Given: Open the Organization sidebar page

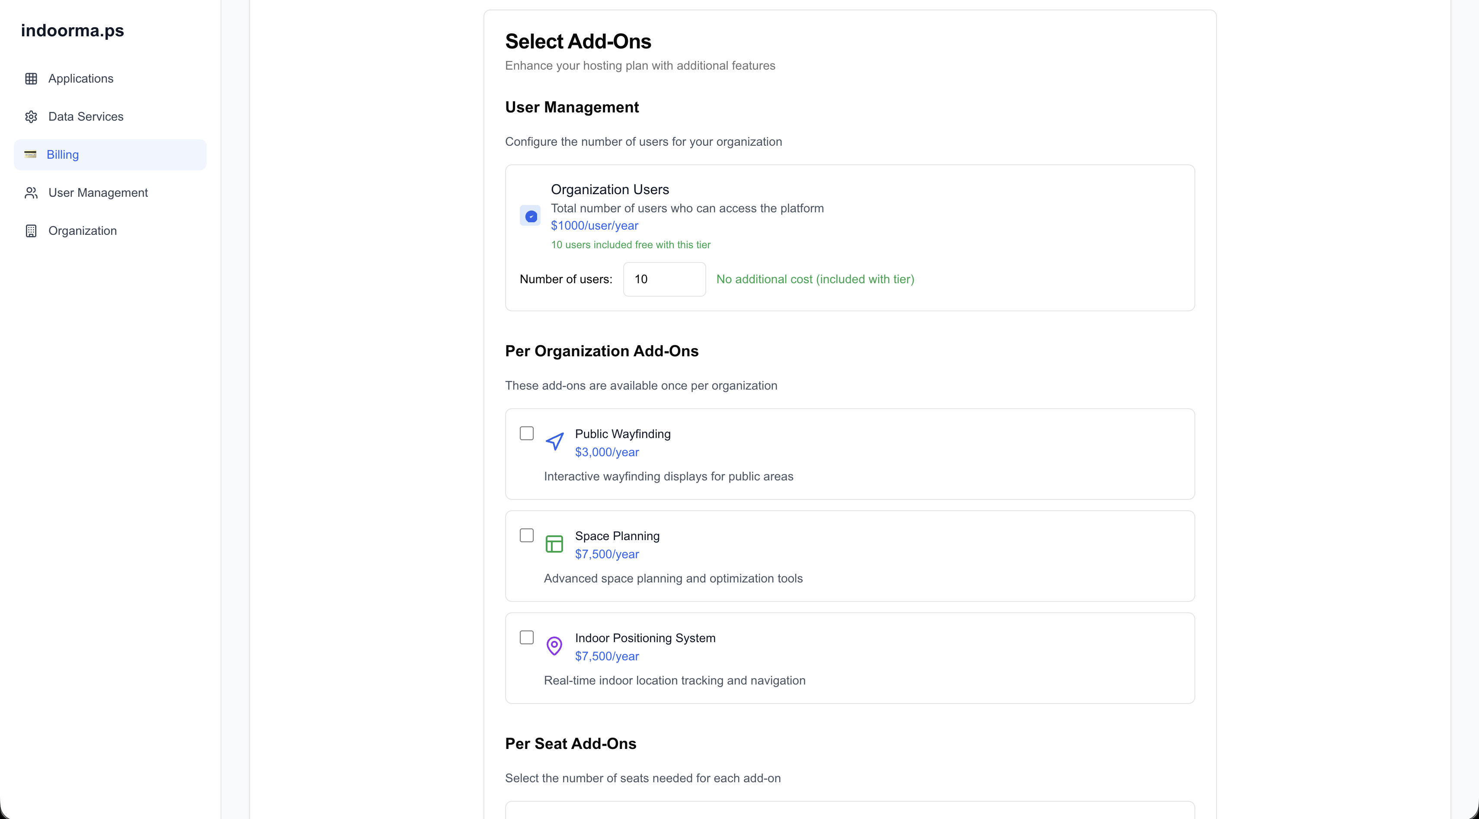Looking at the screenshot, I should (x=110, y=231).
